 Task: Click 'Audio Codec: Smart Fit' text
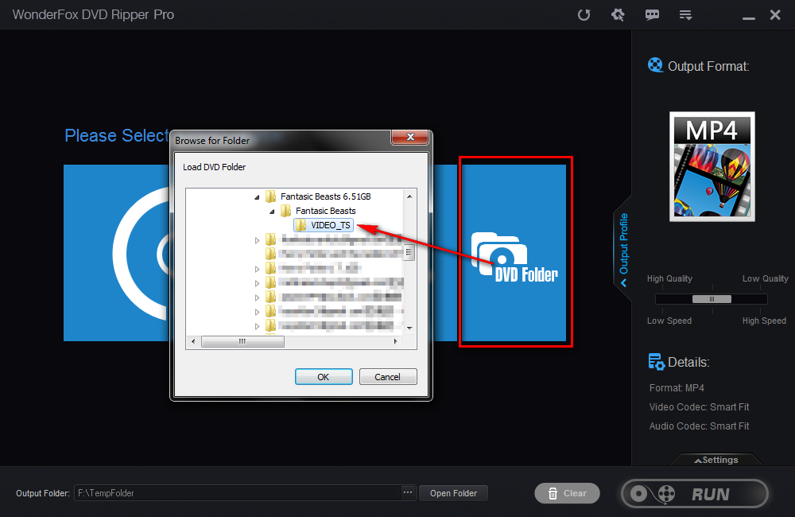699,426
